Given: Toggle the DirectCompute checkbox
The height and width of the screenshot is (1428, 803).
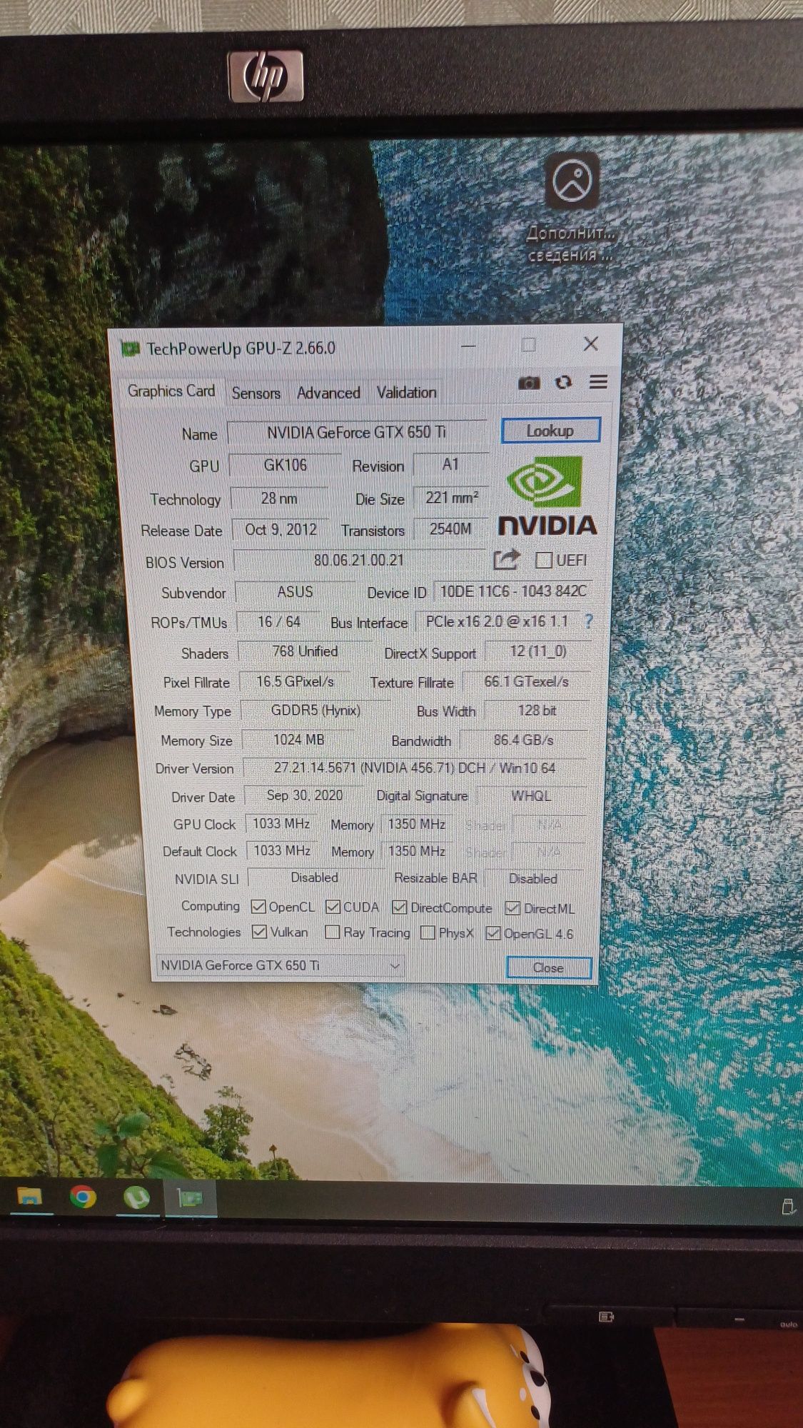Looking at the screenshot, I should 399,907.
